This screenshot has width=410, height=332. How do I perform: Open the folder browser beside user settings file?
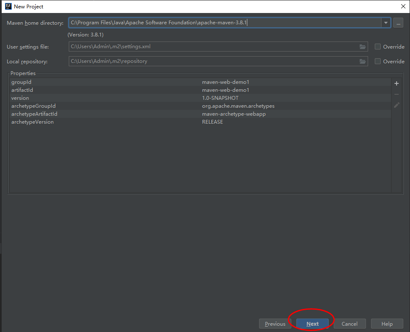point(362,47)
